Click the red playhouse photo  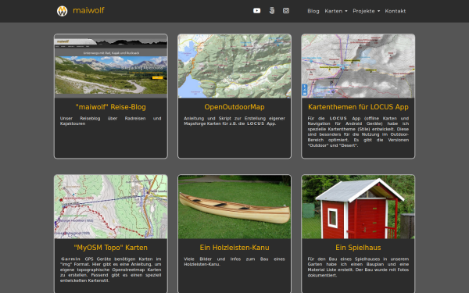[x=358, y=207]
